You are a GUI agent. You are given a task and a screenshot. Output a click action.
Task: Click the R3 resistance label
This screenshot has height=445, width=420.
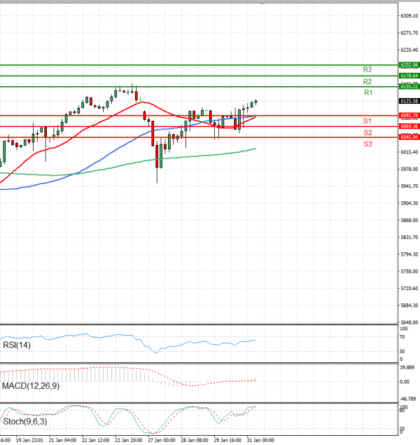point(367,69)
